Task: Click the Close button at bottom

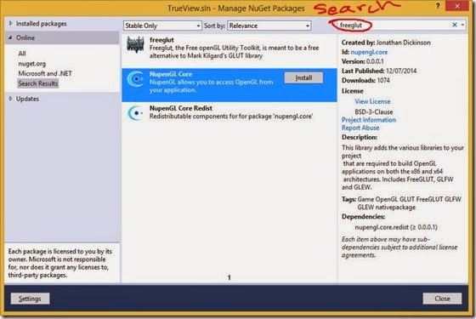Action: (442, 299)
